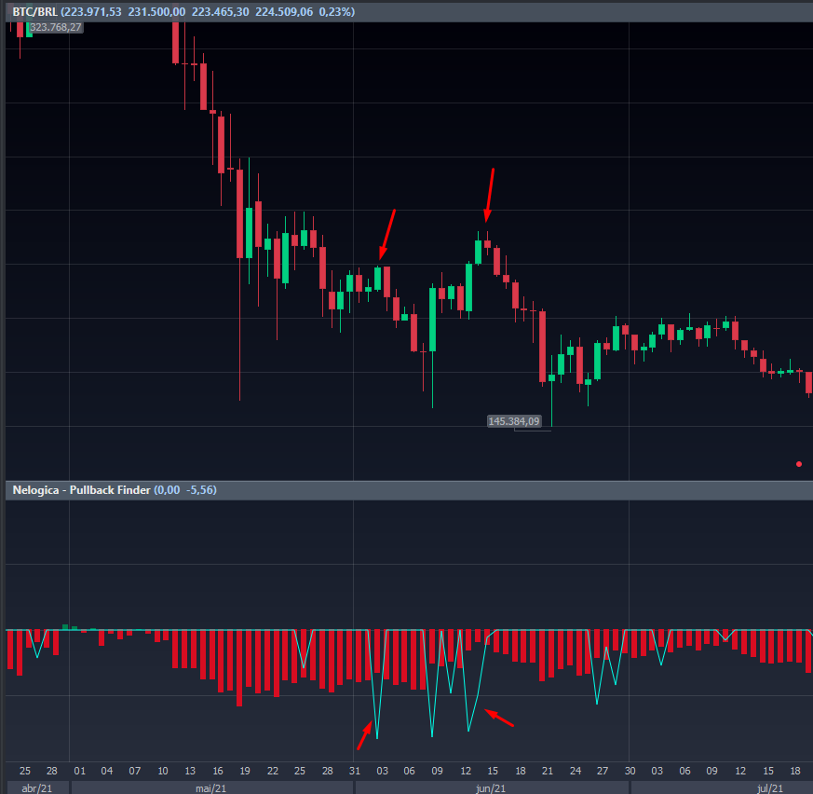Click the -5,56 value in indicator header
The width and height of the screenshot is (813, 794).
(x=200, y=489)
